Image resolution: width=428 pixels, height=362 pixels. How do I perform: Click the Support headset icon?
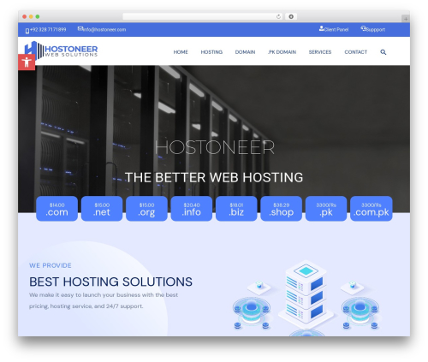click(x=363, y=28)
